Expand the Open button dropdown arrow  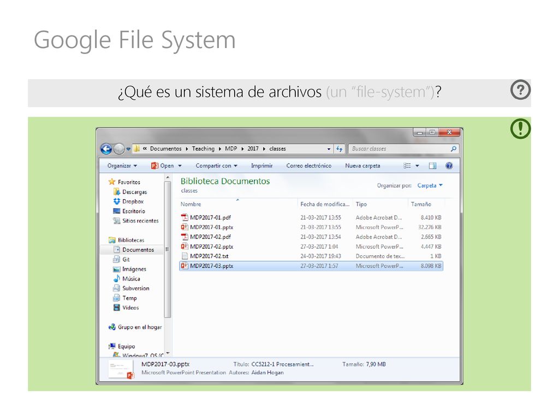pyautogui.click(x=180, y=166)
